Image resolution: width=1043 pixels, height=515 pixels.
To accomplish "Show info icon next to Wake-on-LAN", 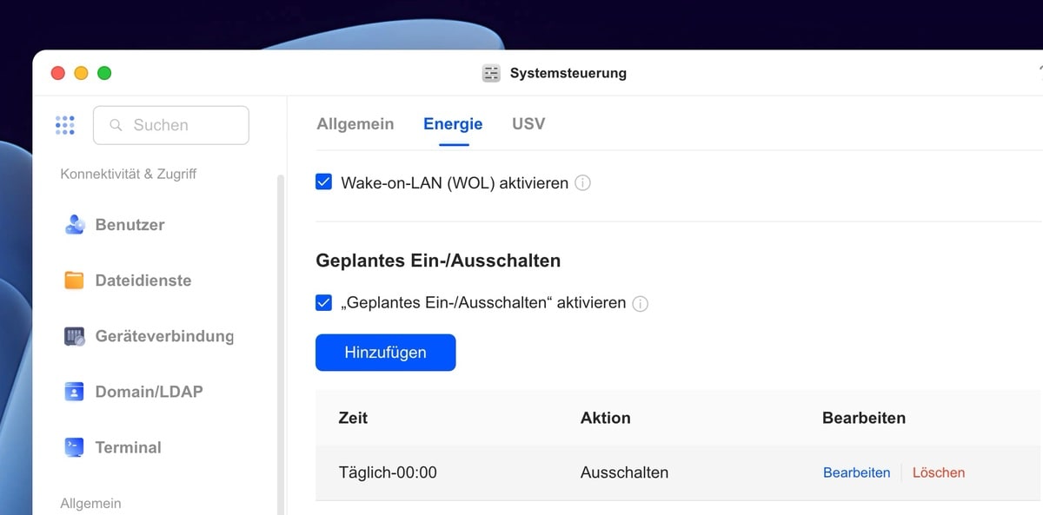I will [582, 183].
